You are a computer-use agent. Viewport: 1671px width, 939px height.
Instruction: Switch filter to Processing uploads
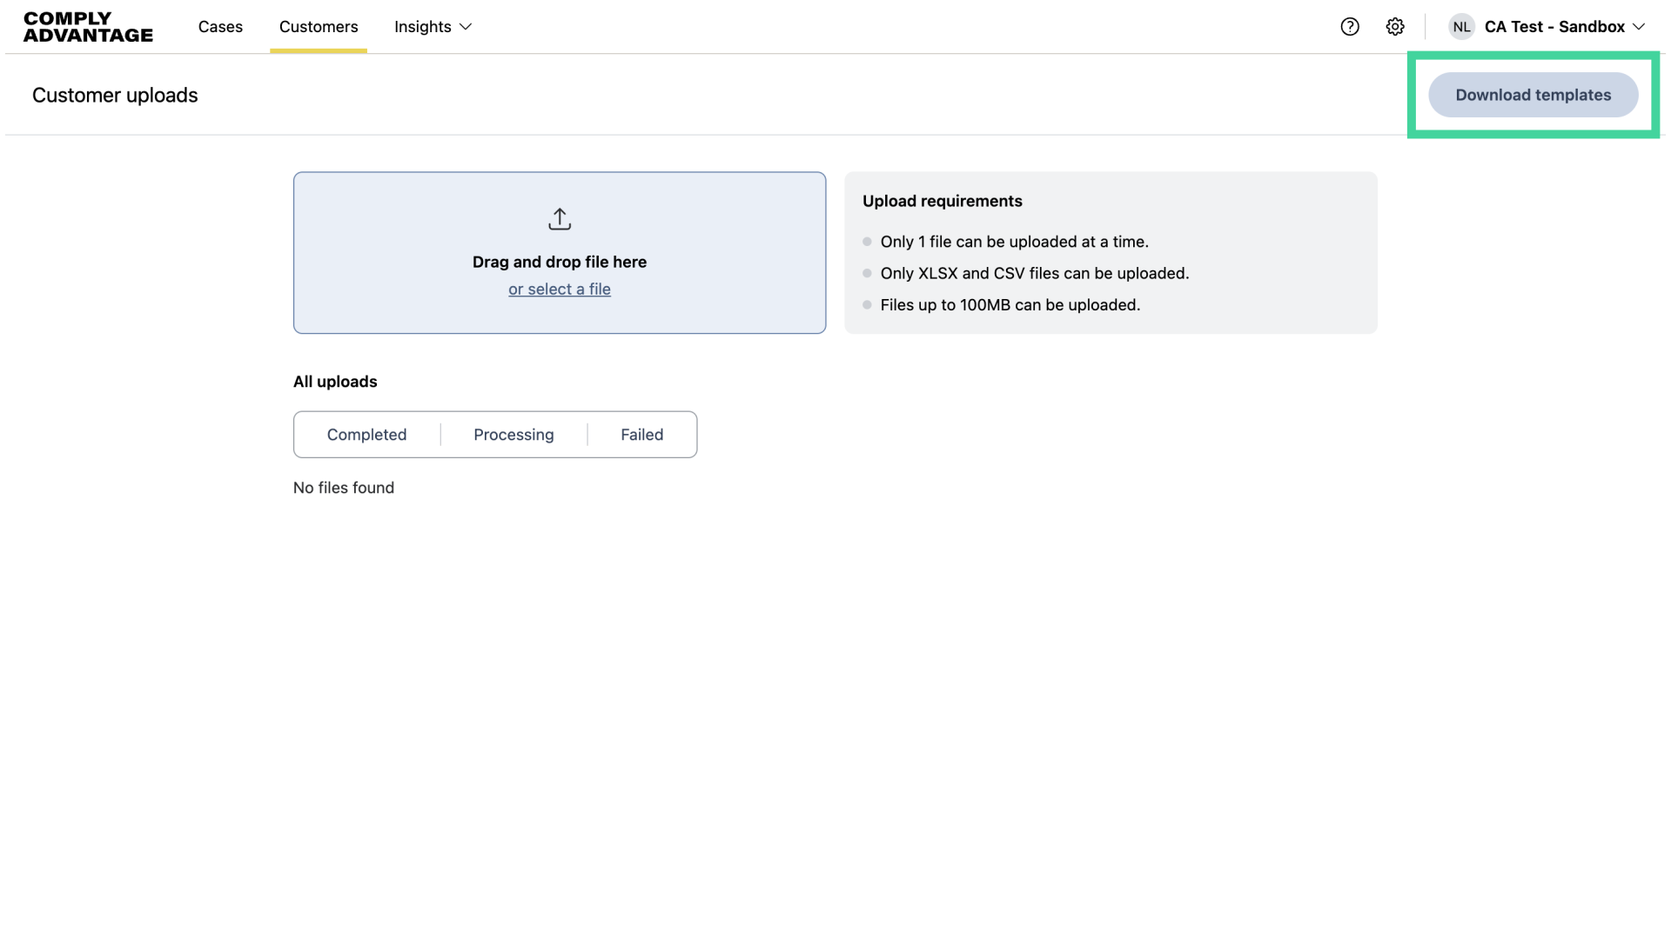[x=513, y=435]
